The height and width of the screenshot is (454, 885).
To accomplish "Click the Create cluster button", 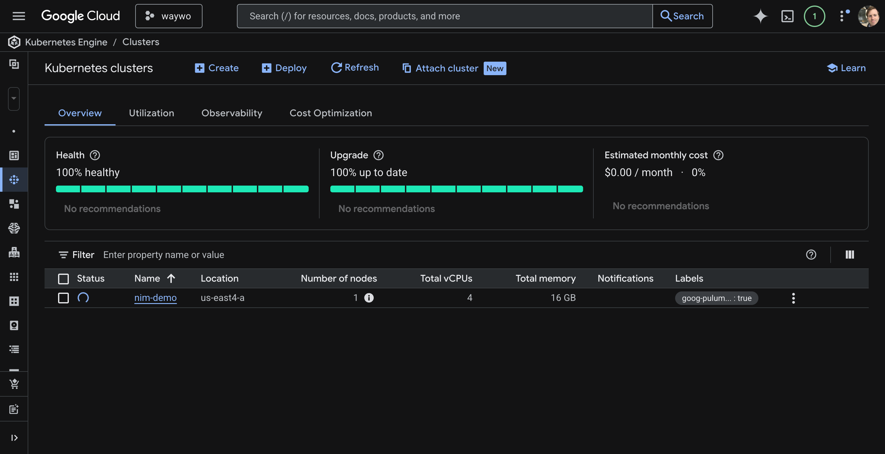I will click(x=217, y=68).
